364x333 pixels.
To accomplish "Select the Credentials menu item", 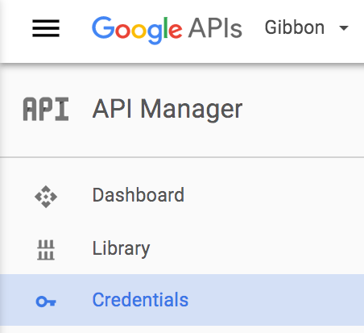I will pyautogui.click(x=182, y=300).
